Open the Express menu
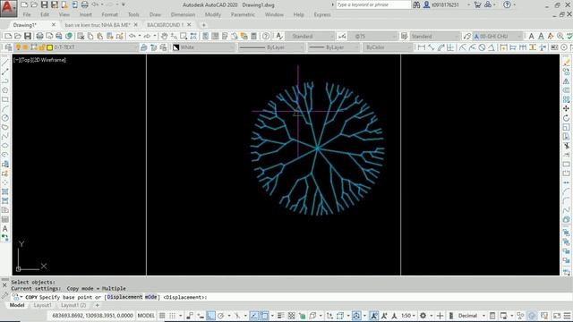Viewport: 573px width, 322px height. 322,14
